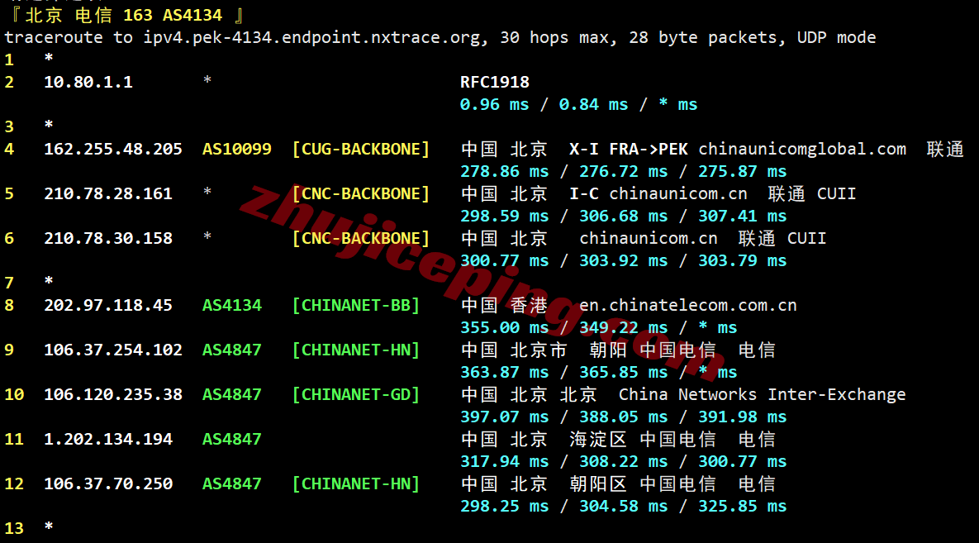Click AS10099 on hop 4
Screen dimensions: 979x543
click(x=236, y=150)
